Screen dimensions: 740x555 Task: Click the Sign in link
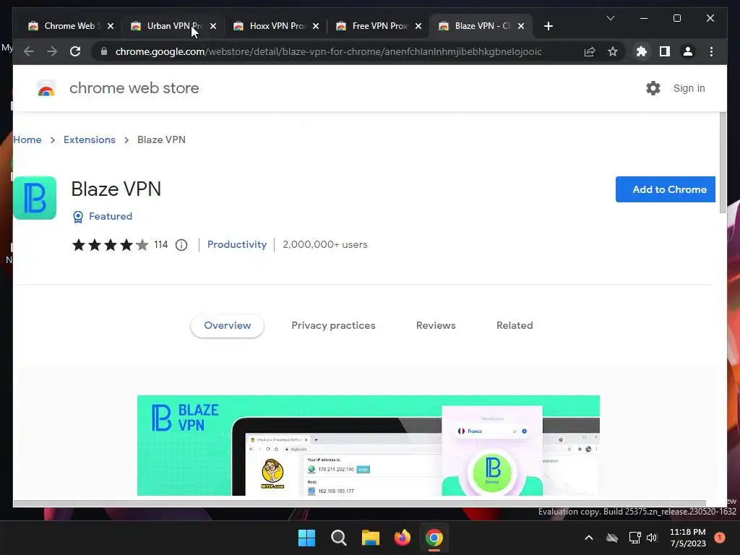[689, 88]
